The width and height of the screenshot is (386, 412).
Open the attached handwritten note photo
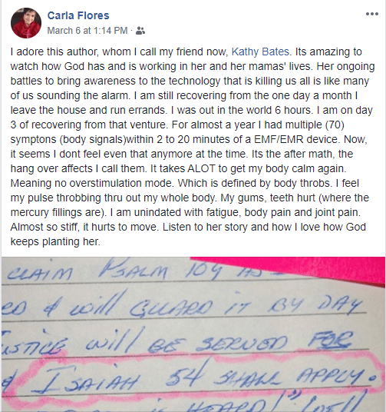click(x=193, y=334)
